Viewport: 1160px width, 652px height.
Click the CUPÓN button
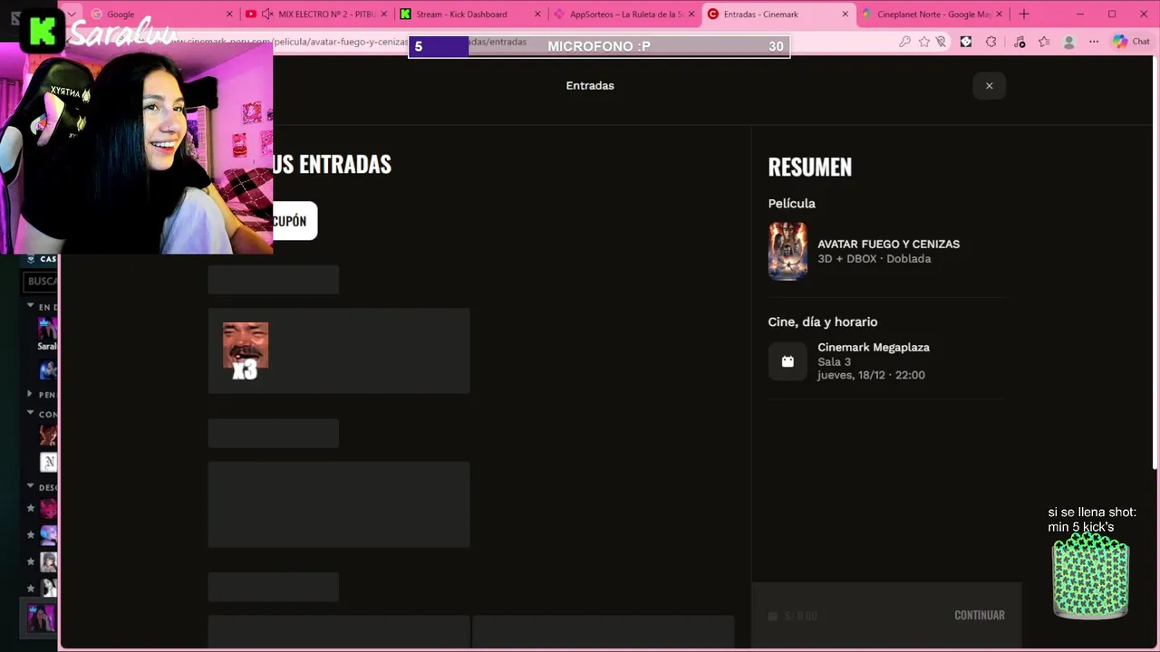[x=295, y=221]
